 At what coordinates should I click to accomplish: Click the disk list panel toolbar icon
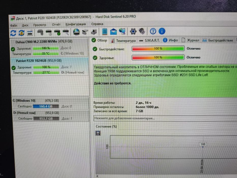coord(30,33)
